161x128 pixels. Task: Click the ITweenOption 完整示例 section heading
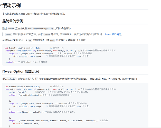point(21,71)
